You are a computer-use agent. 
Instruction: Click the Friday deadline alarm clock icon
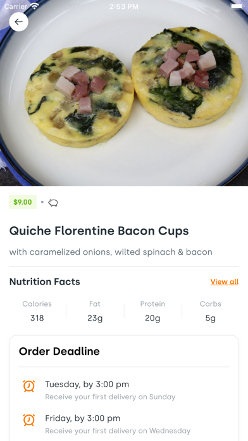tap(29, 420)
